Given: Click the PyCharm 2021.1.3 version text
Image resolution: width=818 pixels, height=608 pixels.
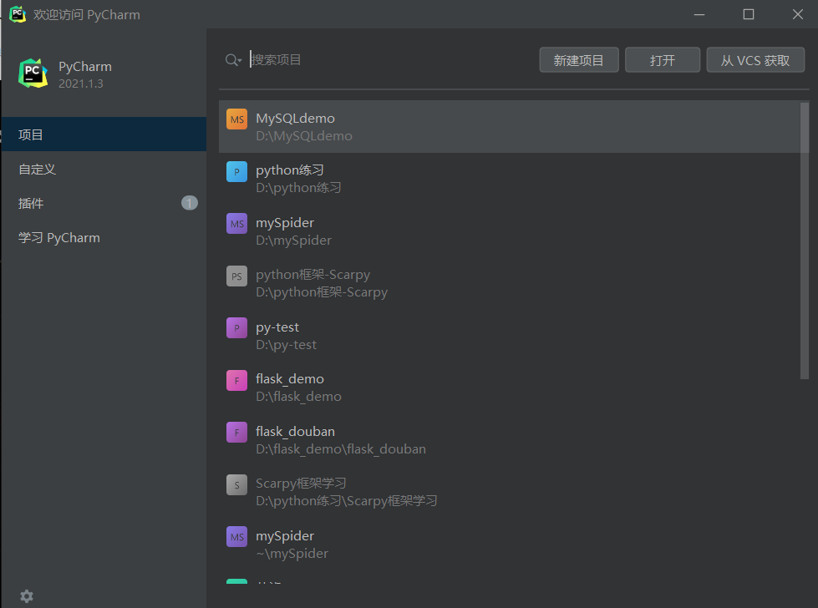Looking at the screenshot, I should [81, 84].
